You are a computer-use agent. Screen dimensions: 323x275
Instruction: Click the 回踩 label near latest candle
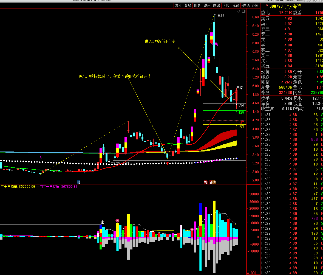pos(240,88)
